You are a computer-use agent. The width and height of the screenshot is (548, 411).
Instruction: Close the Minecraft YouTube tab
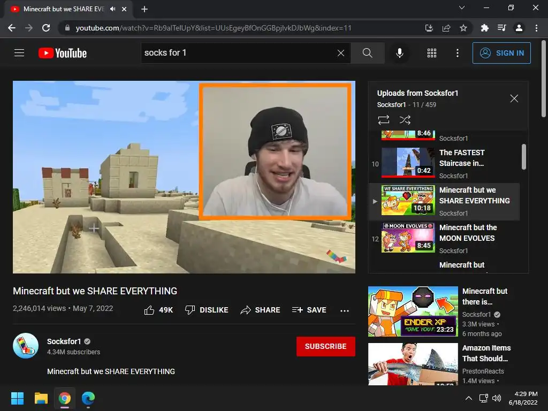(124, 9)
